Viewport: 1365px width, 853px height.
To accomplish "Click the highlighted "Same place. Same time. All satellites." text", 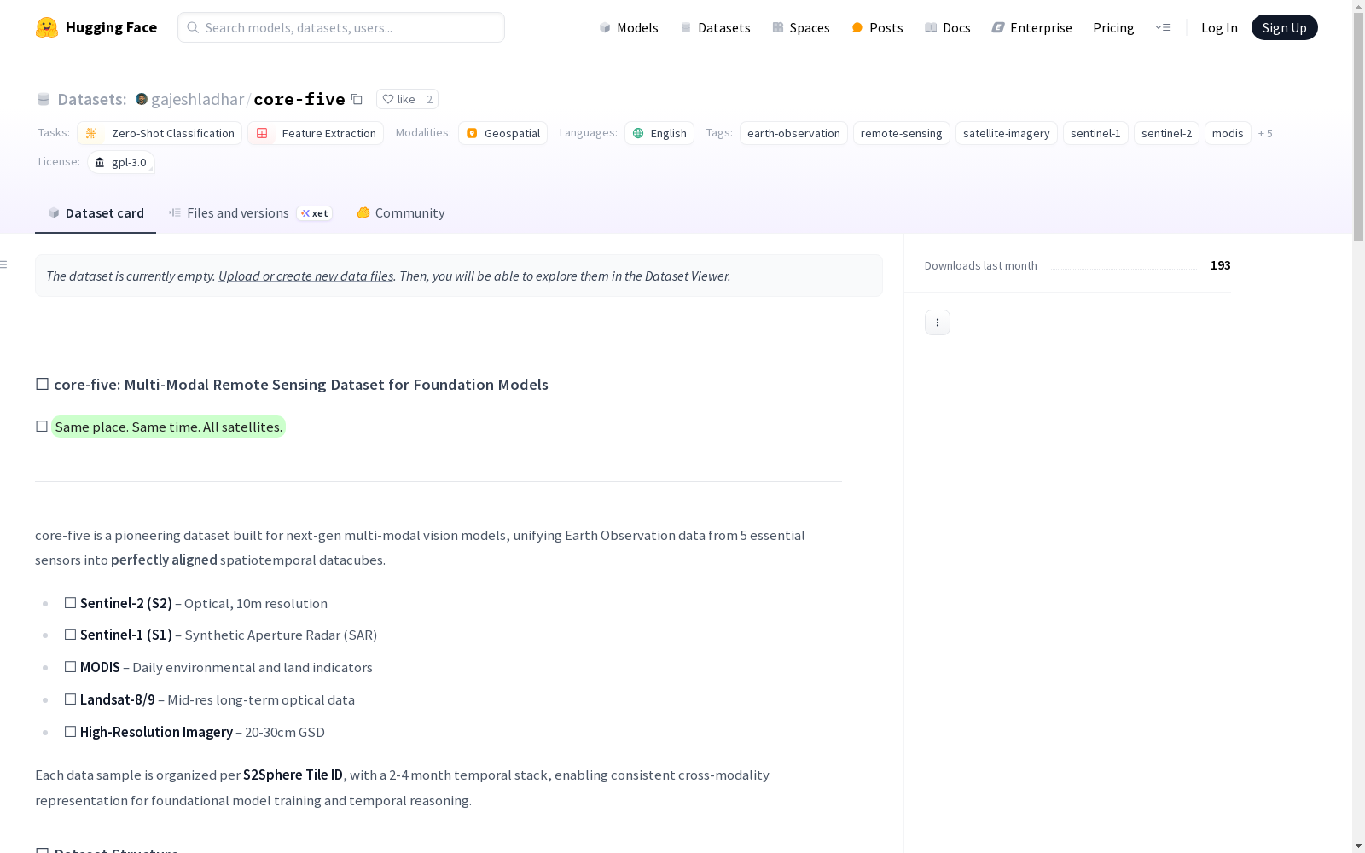I will [168, 426].
